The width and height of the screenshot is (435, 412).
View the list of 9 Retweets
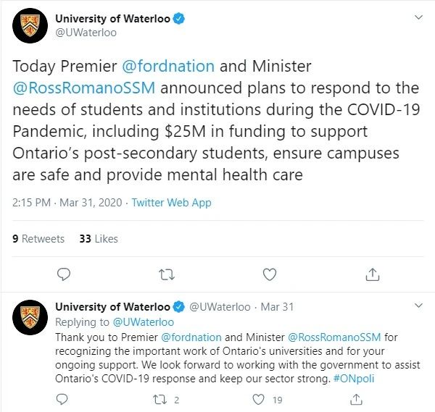tap(38, 239)
